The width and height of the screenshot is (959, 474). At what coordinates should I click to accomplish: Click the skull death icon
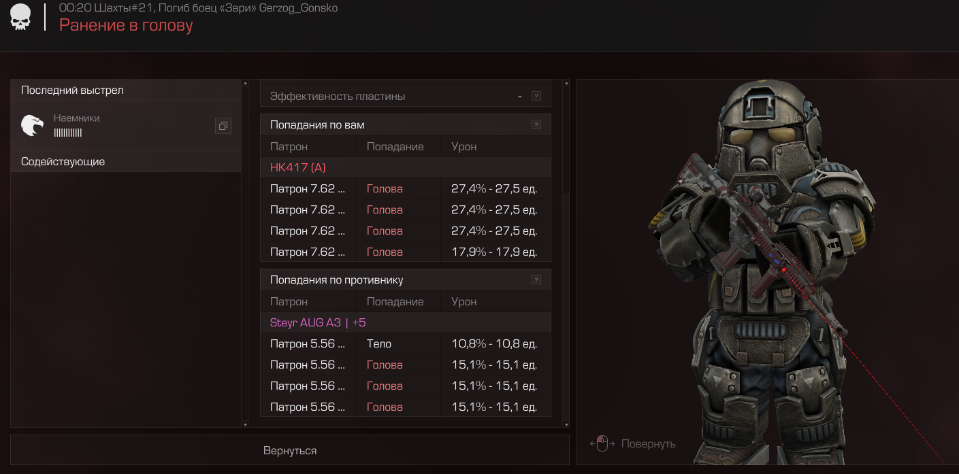[20, 17]
